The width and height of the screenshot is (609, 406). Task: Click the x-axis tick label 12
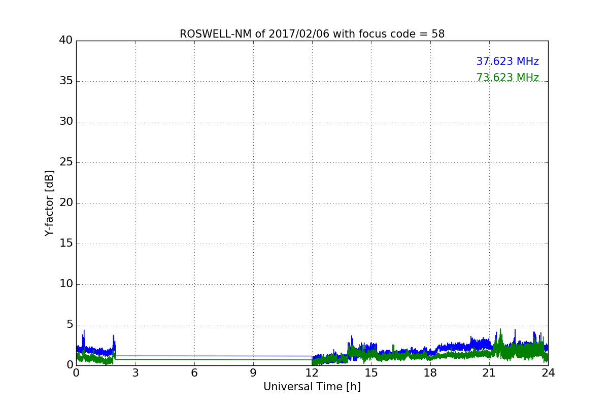click(312, 373)
